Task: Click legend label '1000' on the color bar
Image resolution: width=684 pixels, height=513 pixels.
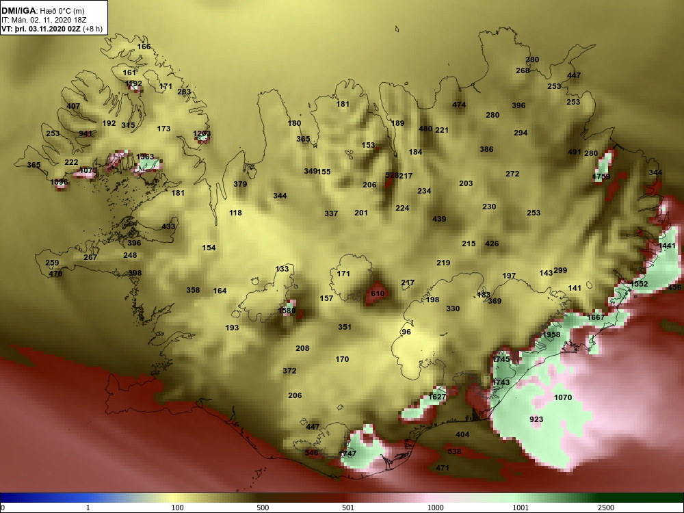Action: [x=435, y=508]
